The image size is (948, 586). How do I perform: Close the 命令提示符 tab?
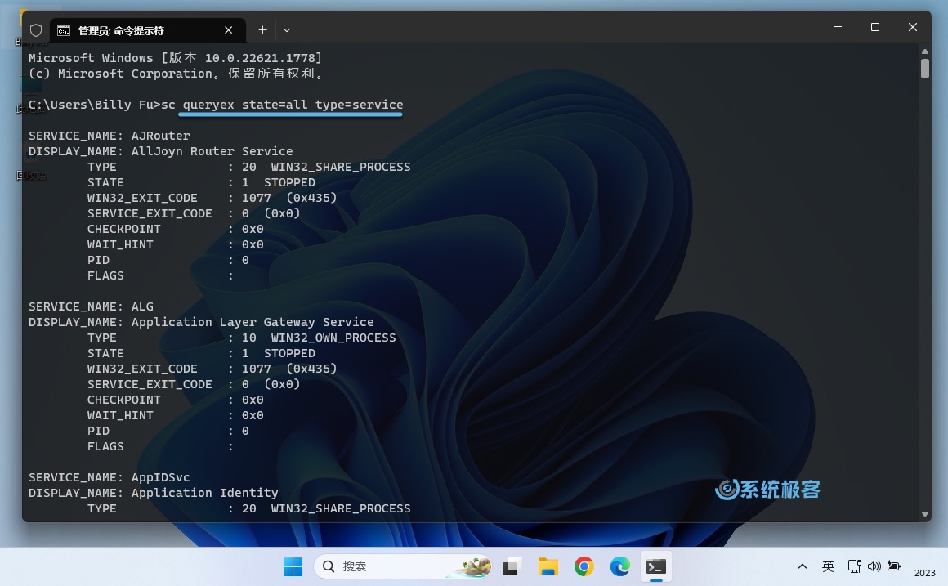click(x=229, y=30)
